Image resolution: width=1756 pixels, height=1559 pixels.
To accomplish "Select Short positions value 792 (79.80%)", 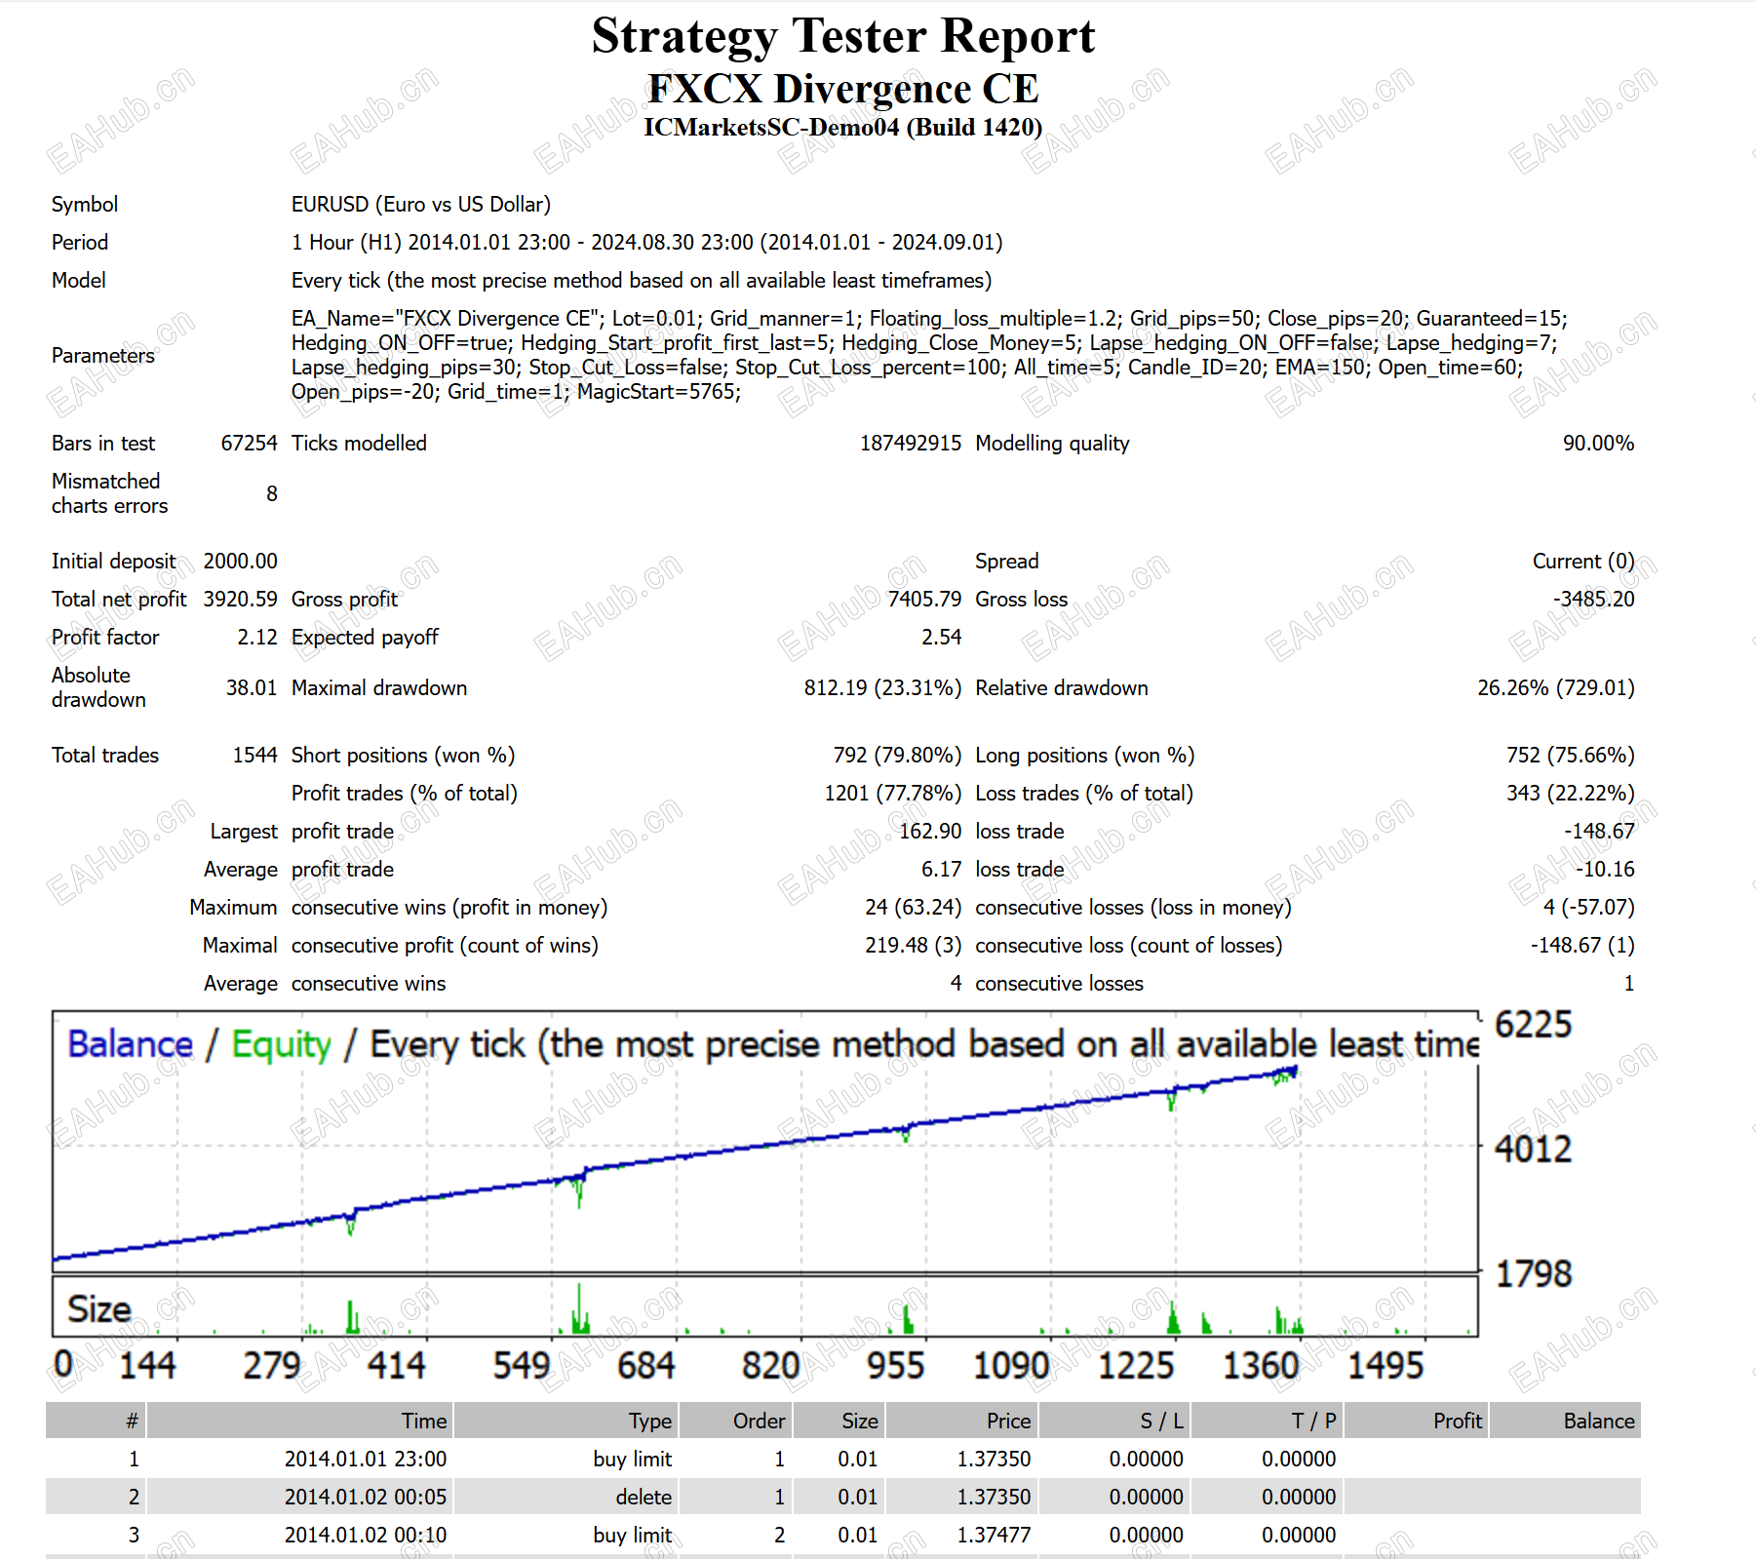I will coord(897,755).
